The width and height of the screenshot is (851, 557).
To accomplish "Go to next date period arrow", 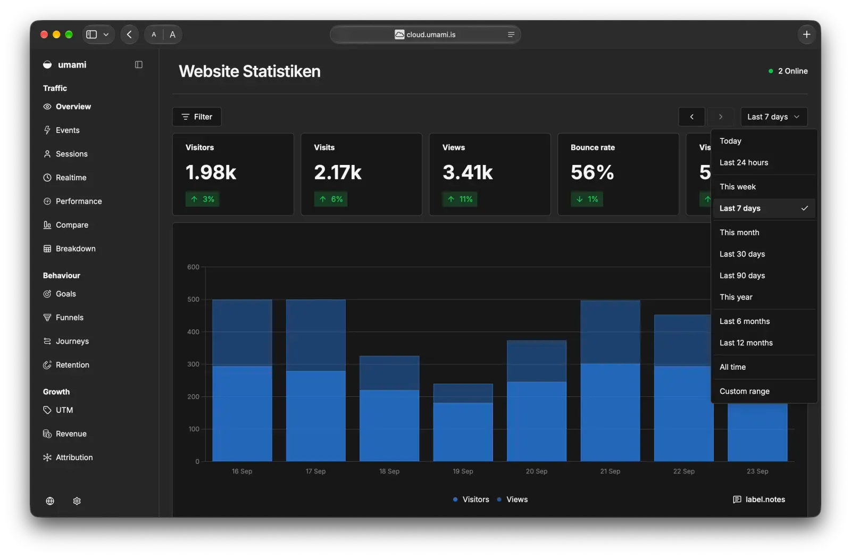I will [721, 117].
